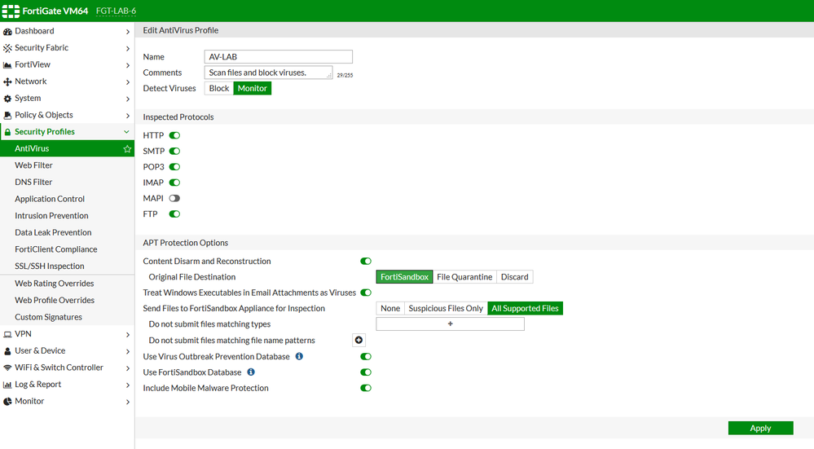
Task: Expand the VPN chevron
Action: point(128,334)
